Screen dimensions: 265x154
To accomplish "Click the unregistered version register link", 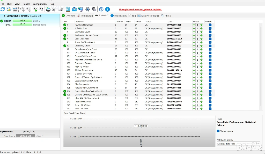I will [140, 10].
